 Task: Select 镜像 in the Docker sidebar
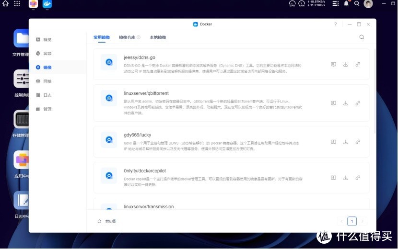pyautogui.click(x=58, y=68)
